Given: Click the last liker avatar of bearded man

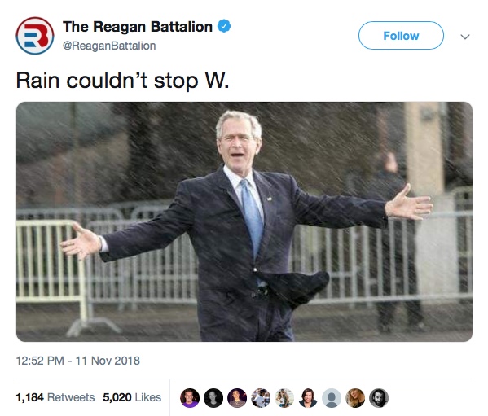Looking at the screenshot, I should (x=379, y=397).
